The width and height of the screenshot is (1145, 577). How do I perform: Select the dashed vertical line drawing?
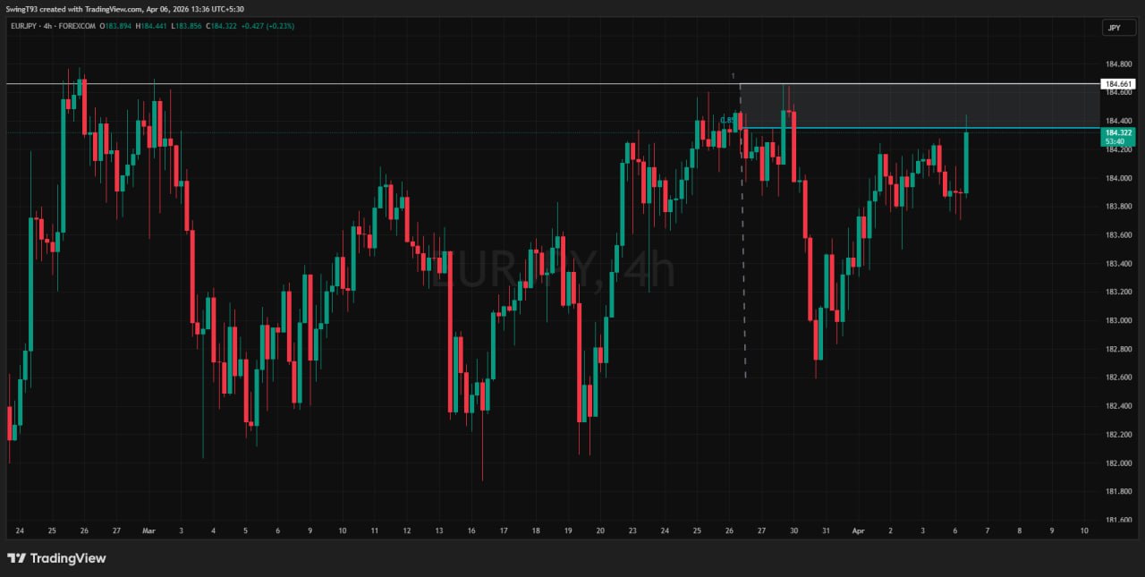click(743, 268)
